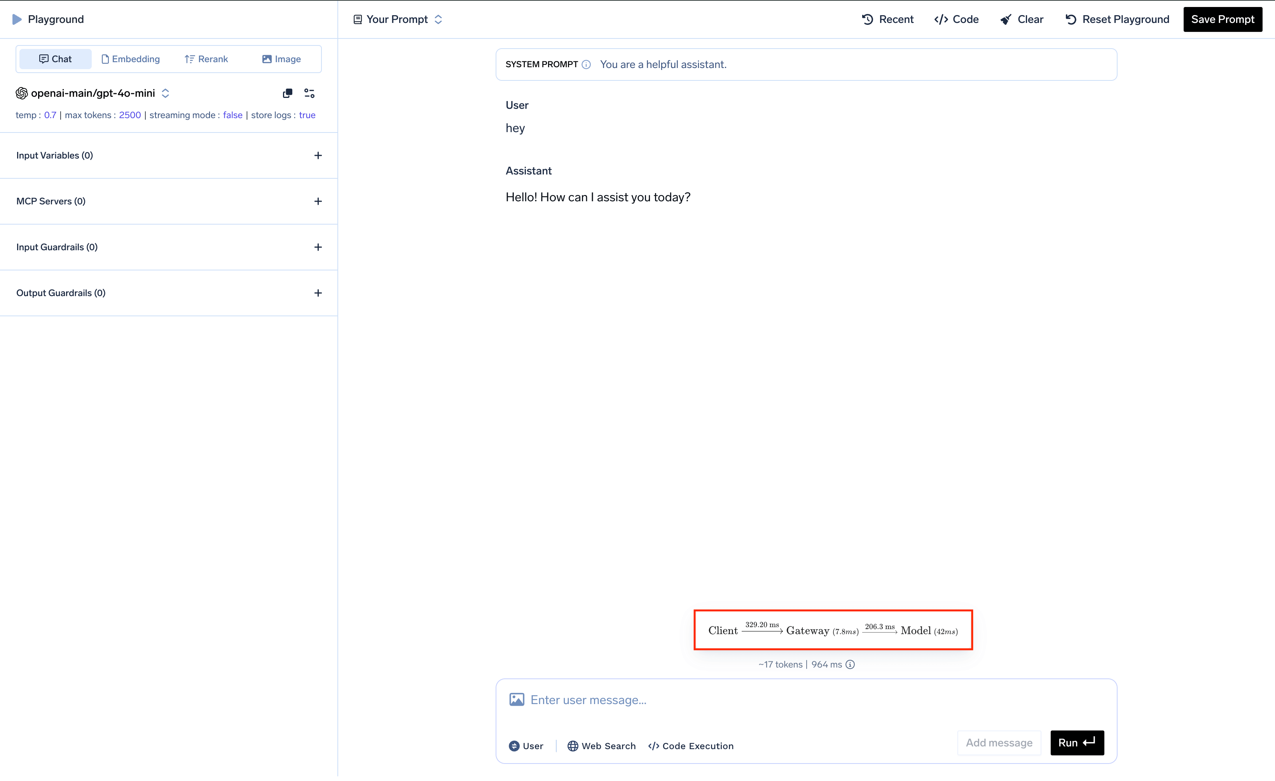Click the Assistant role label
This screenshot has width=1275, height=781.
pyautogui.click(x=528, y=171)
